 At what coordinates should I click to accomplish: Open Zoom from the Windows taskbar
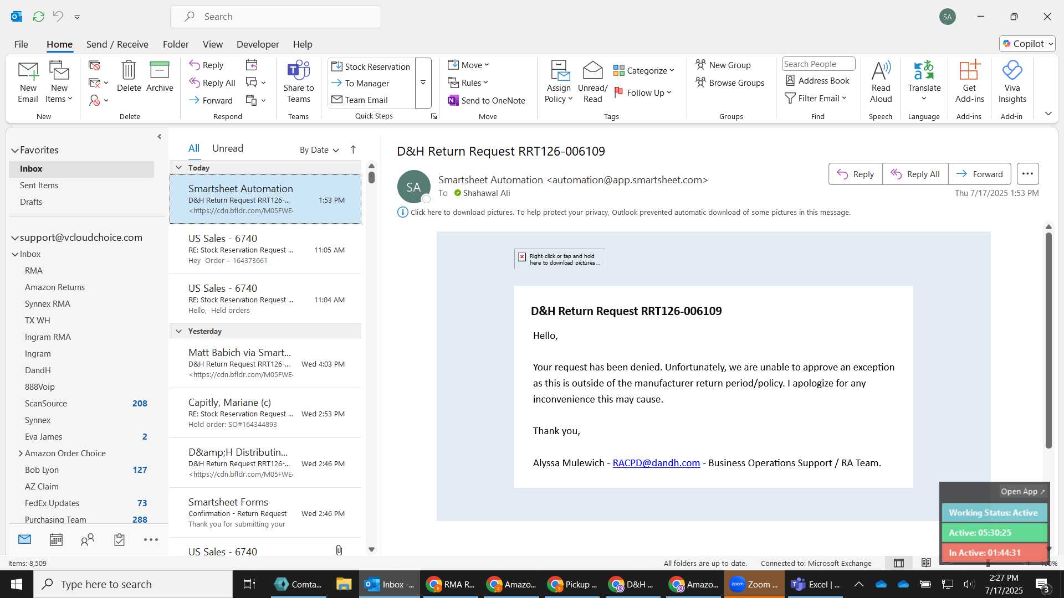[754, 584]
